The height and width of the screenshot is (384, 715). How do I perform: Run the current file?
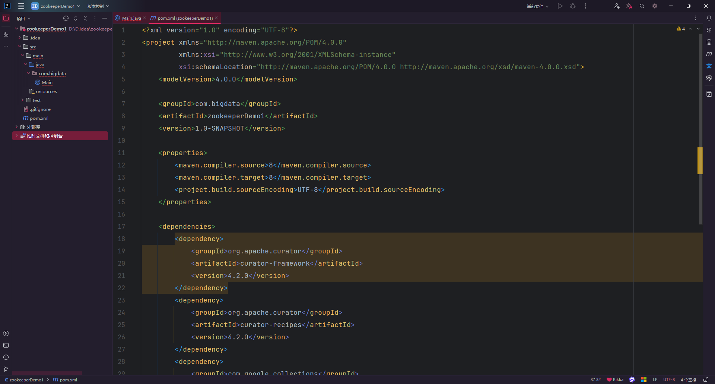click(x=560, y=6)
